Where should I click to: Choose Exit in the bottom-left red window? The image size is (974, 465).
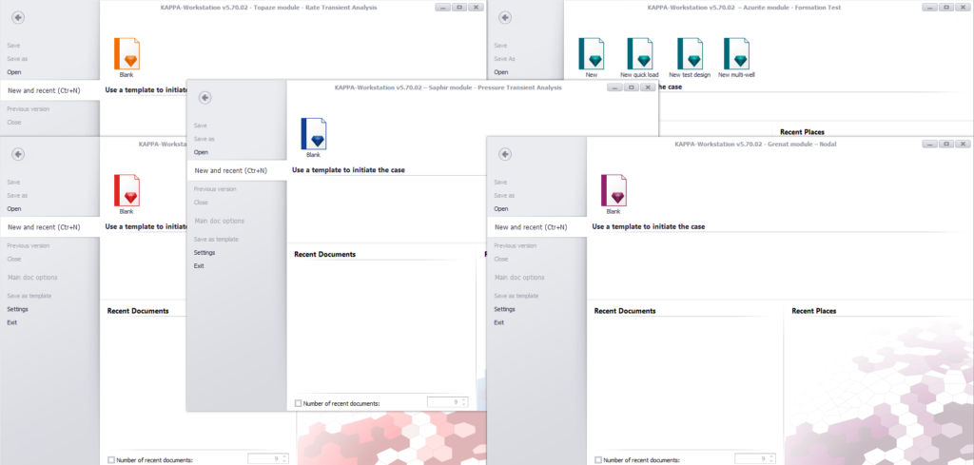pyautogui.click(x=11, y=322)
